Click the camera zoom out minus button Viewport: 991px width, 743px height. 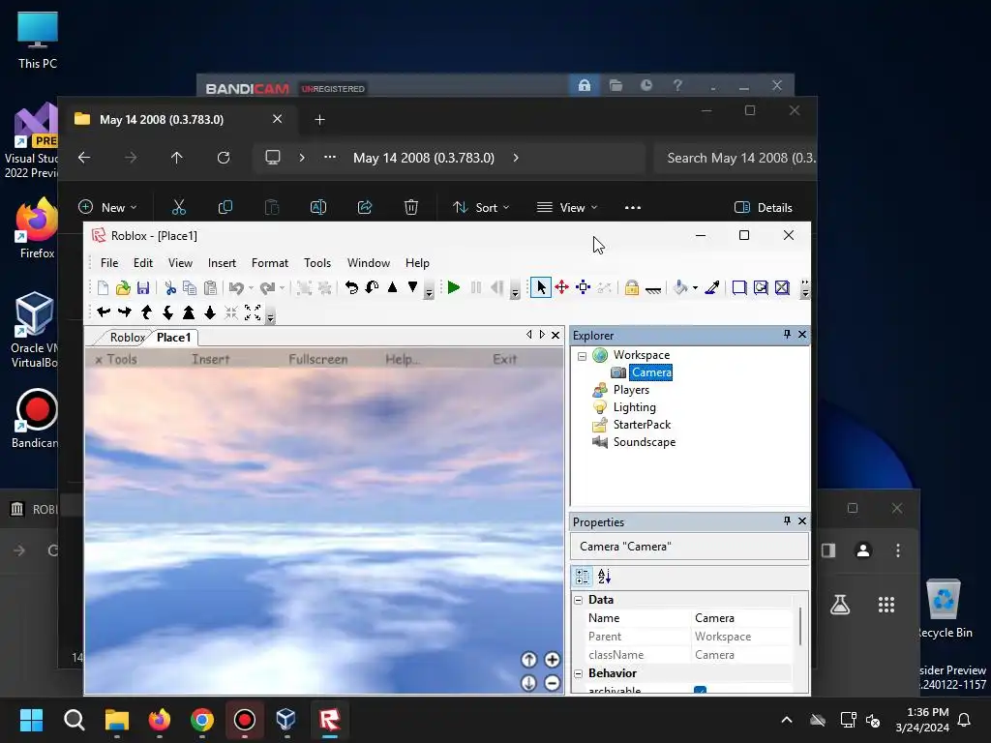(x=552, y=683)
